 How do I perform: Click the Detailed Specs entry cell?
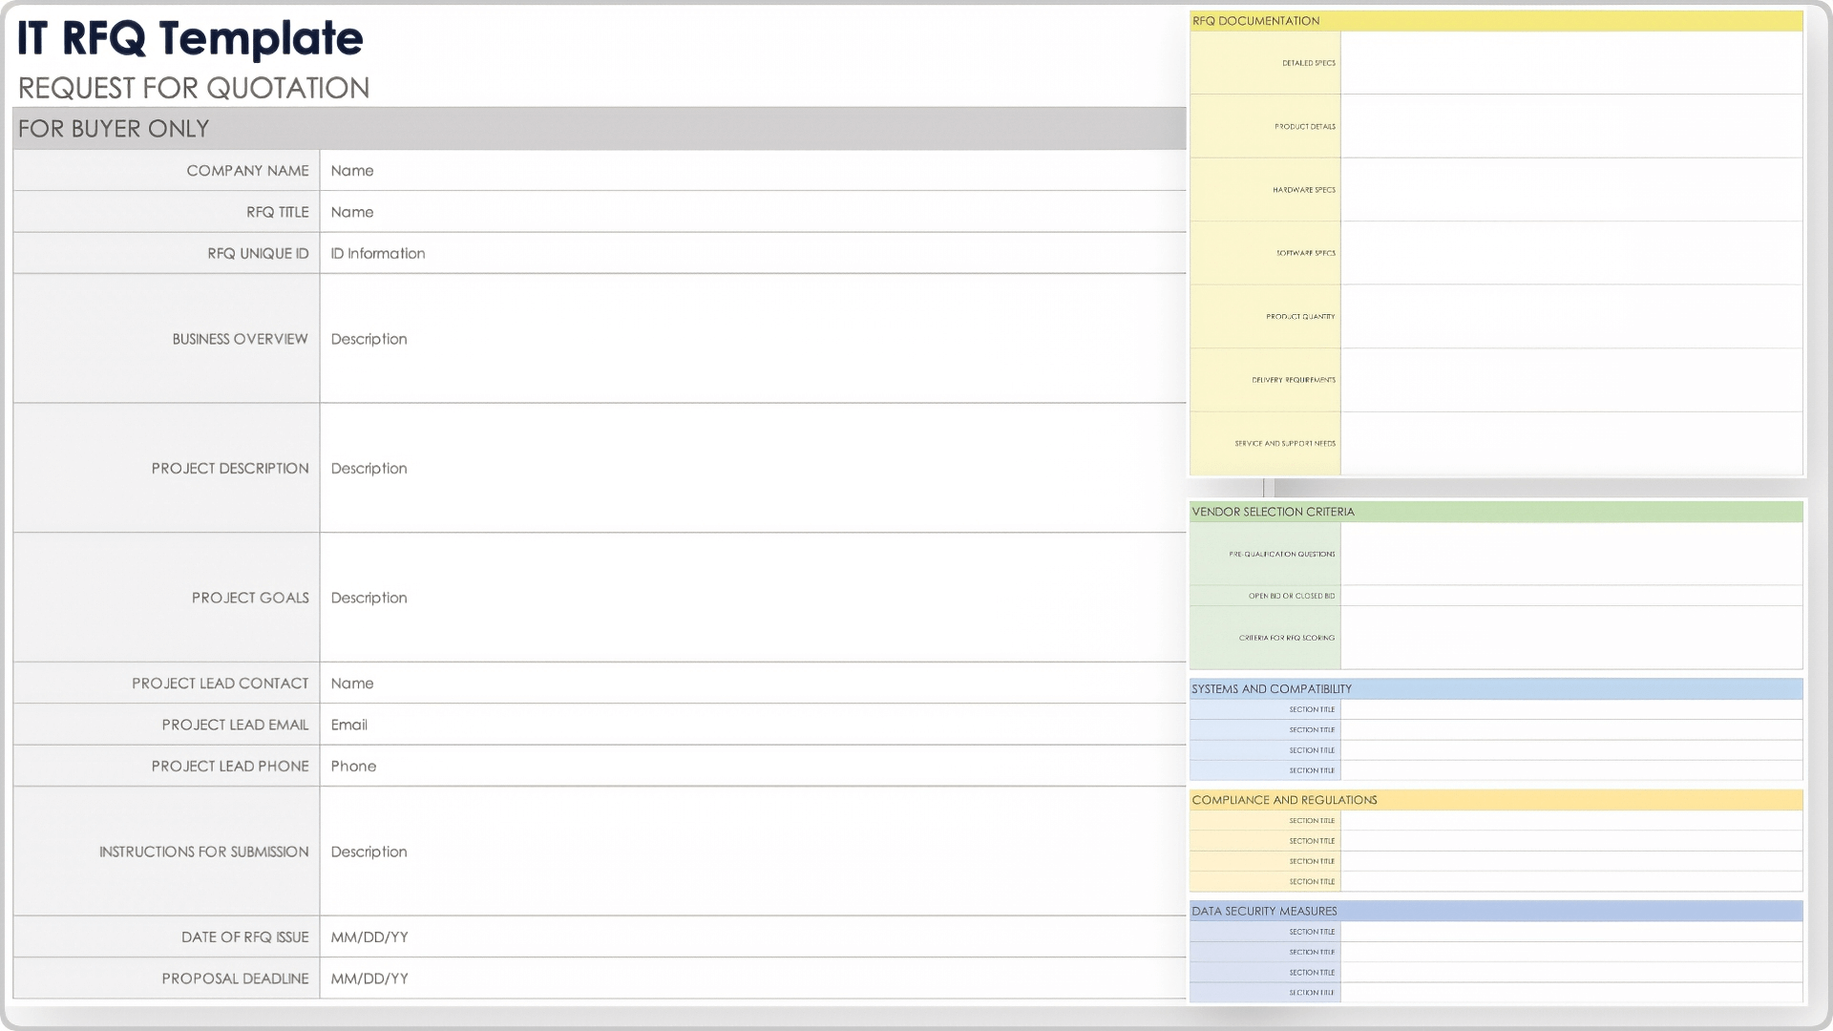tap(1570, 63)
